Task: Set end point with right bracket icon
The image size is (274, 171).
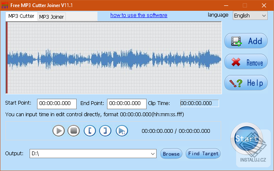Action: 105,131
